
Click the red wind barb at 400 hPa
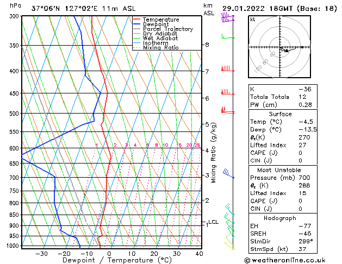pyautogui.click(x=228, y=68)
